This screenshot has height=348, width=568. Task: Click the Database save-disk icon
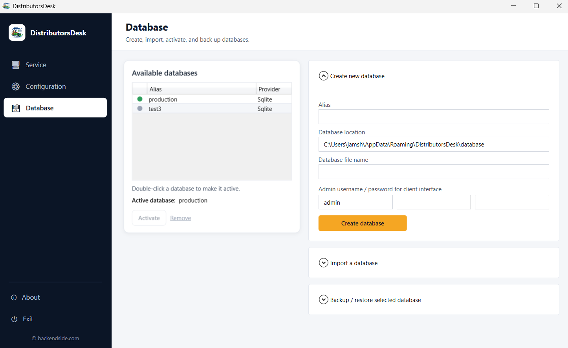click(x=16, y=108)
